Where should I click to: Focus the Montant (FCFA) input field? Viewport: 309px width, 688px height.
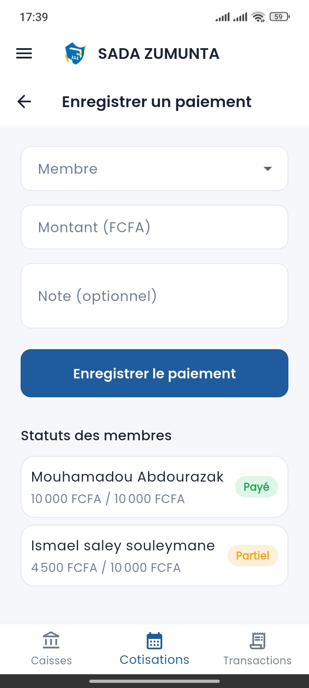[154, 227]
